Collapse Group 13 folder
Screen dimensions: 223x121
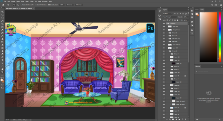click(x=168, y=51)
